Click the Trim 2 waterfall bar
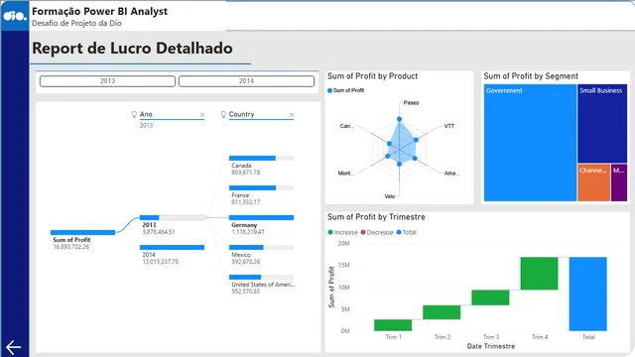Screen dimensions: 635x357 (442, 312)
